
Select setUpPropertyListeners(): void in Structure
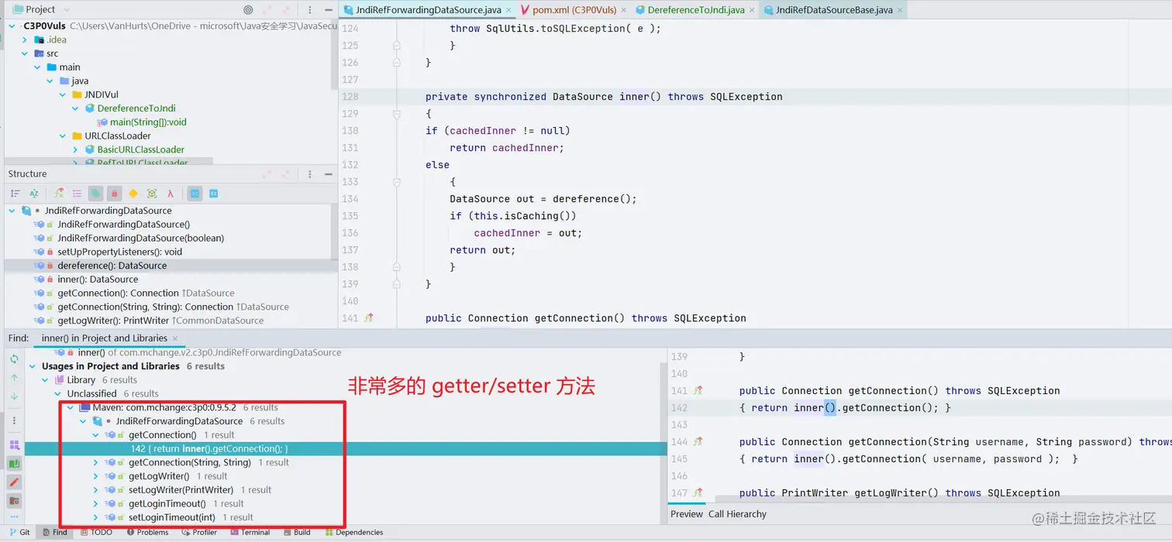tap(120, 252)
